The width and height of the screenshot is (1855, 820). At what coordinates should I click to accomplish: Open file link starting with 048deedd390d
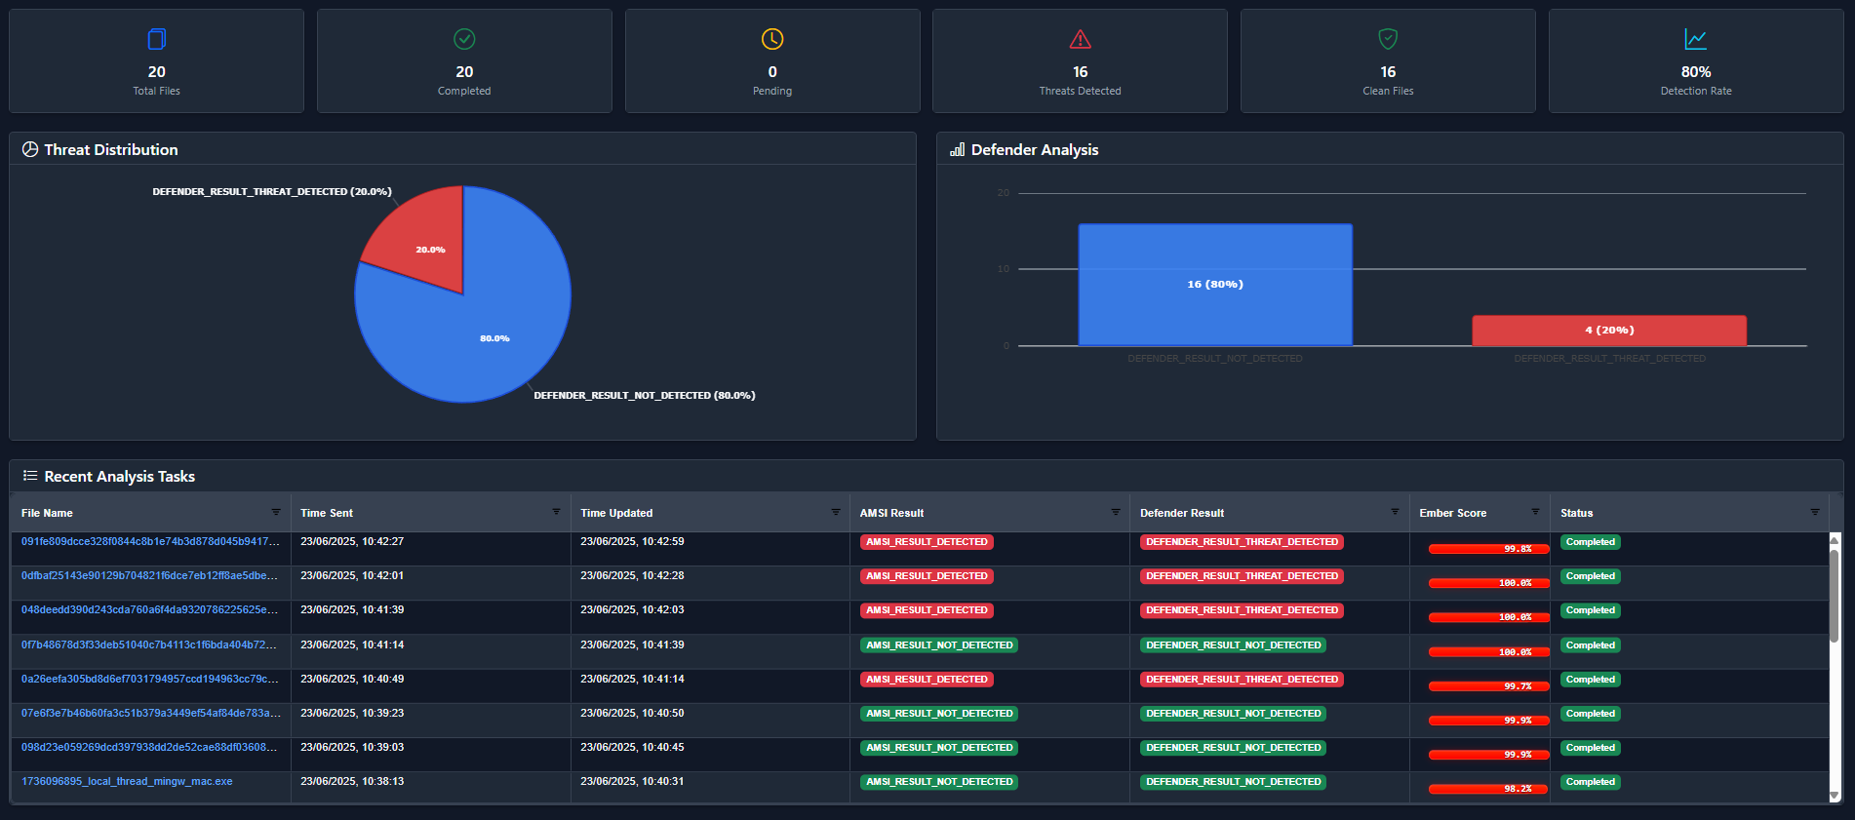pos(149,609)
